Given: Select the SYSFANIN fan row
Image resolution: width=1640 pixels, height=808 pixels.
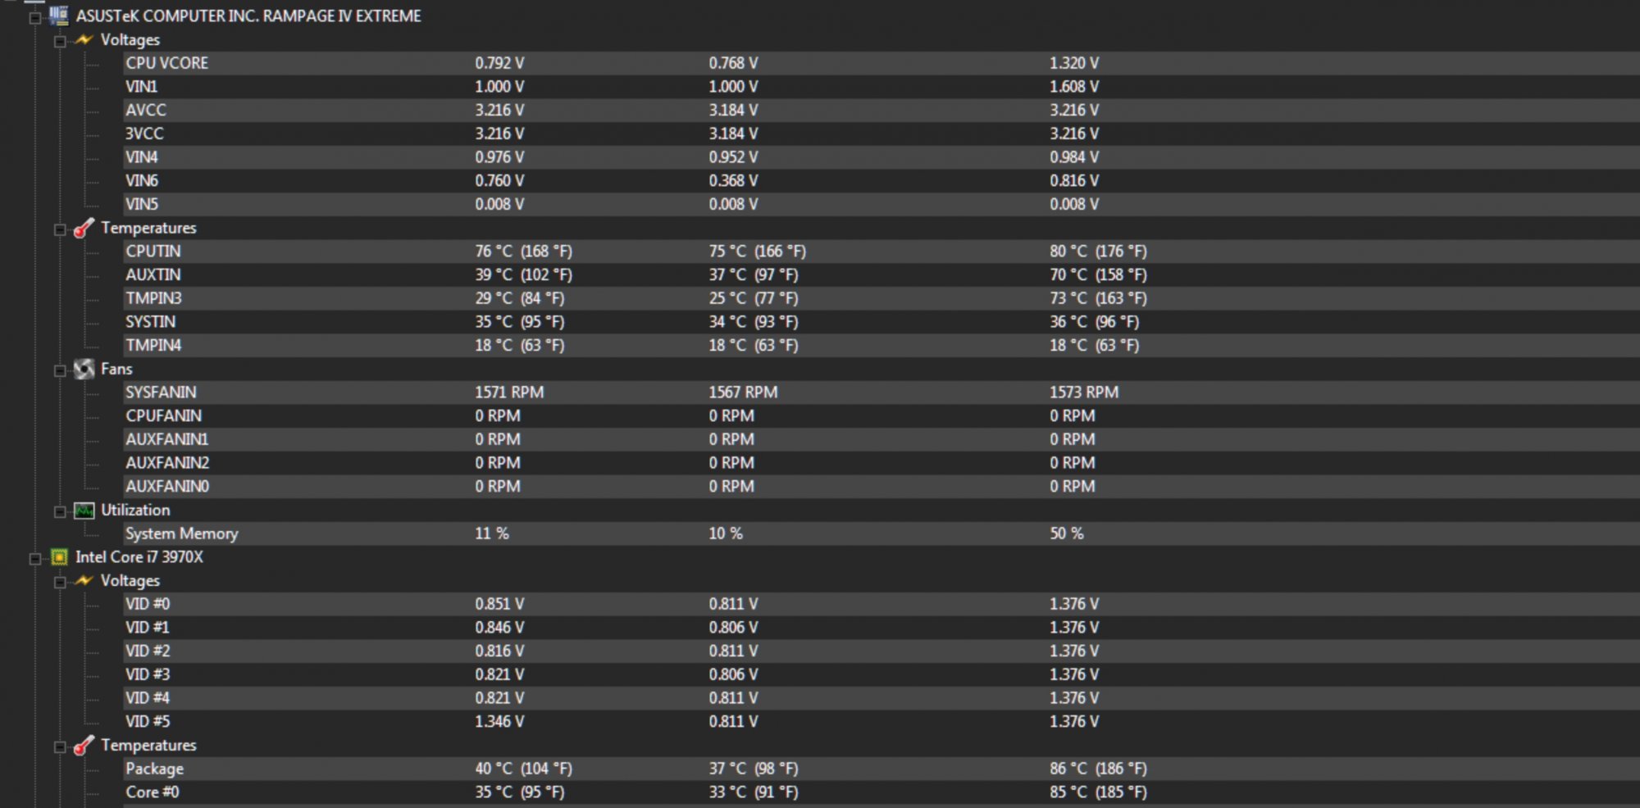Looking at the screenshot, I should click(161, 393).
